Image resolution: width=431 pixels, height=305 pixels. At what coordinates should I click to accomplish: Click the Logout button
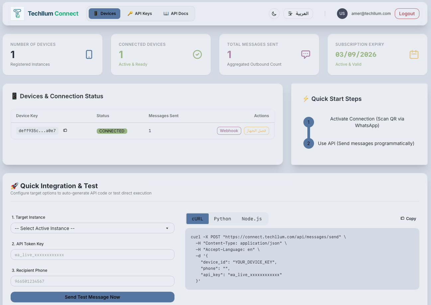click(407, 14)
